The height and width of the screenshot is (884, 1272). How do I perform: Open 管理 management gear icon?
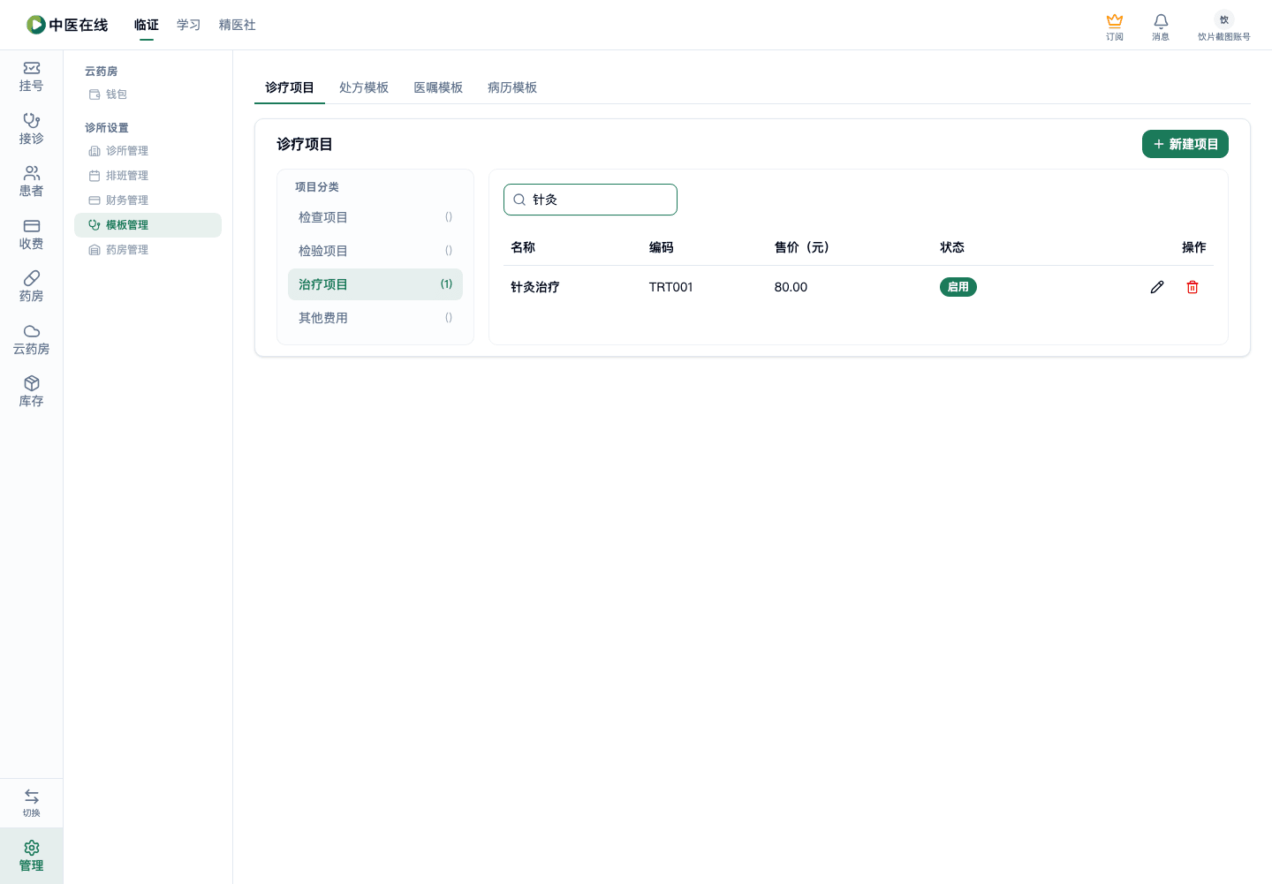[x=32, y=856]
